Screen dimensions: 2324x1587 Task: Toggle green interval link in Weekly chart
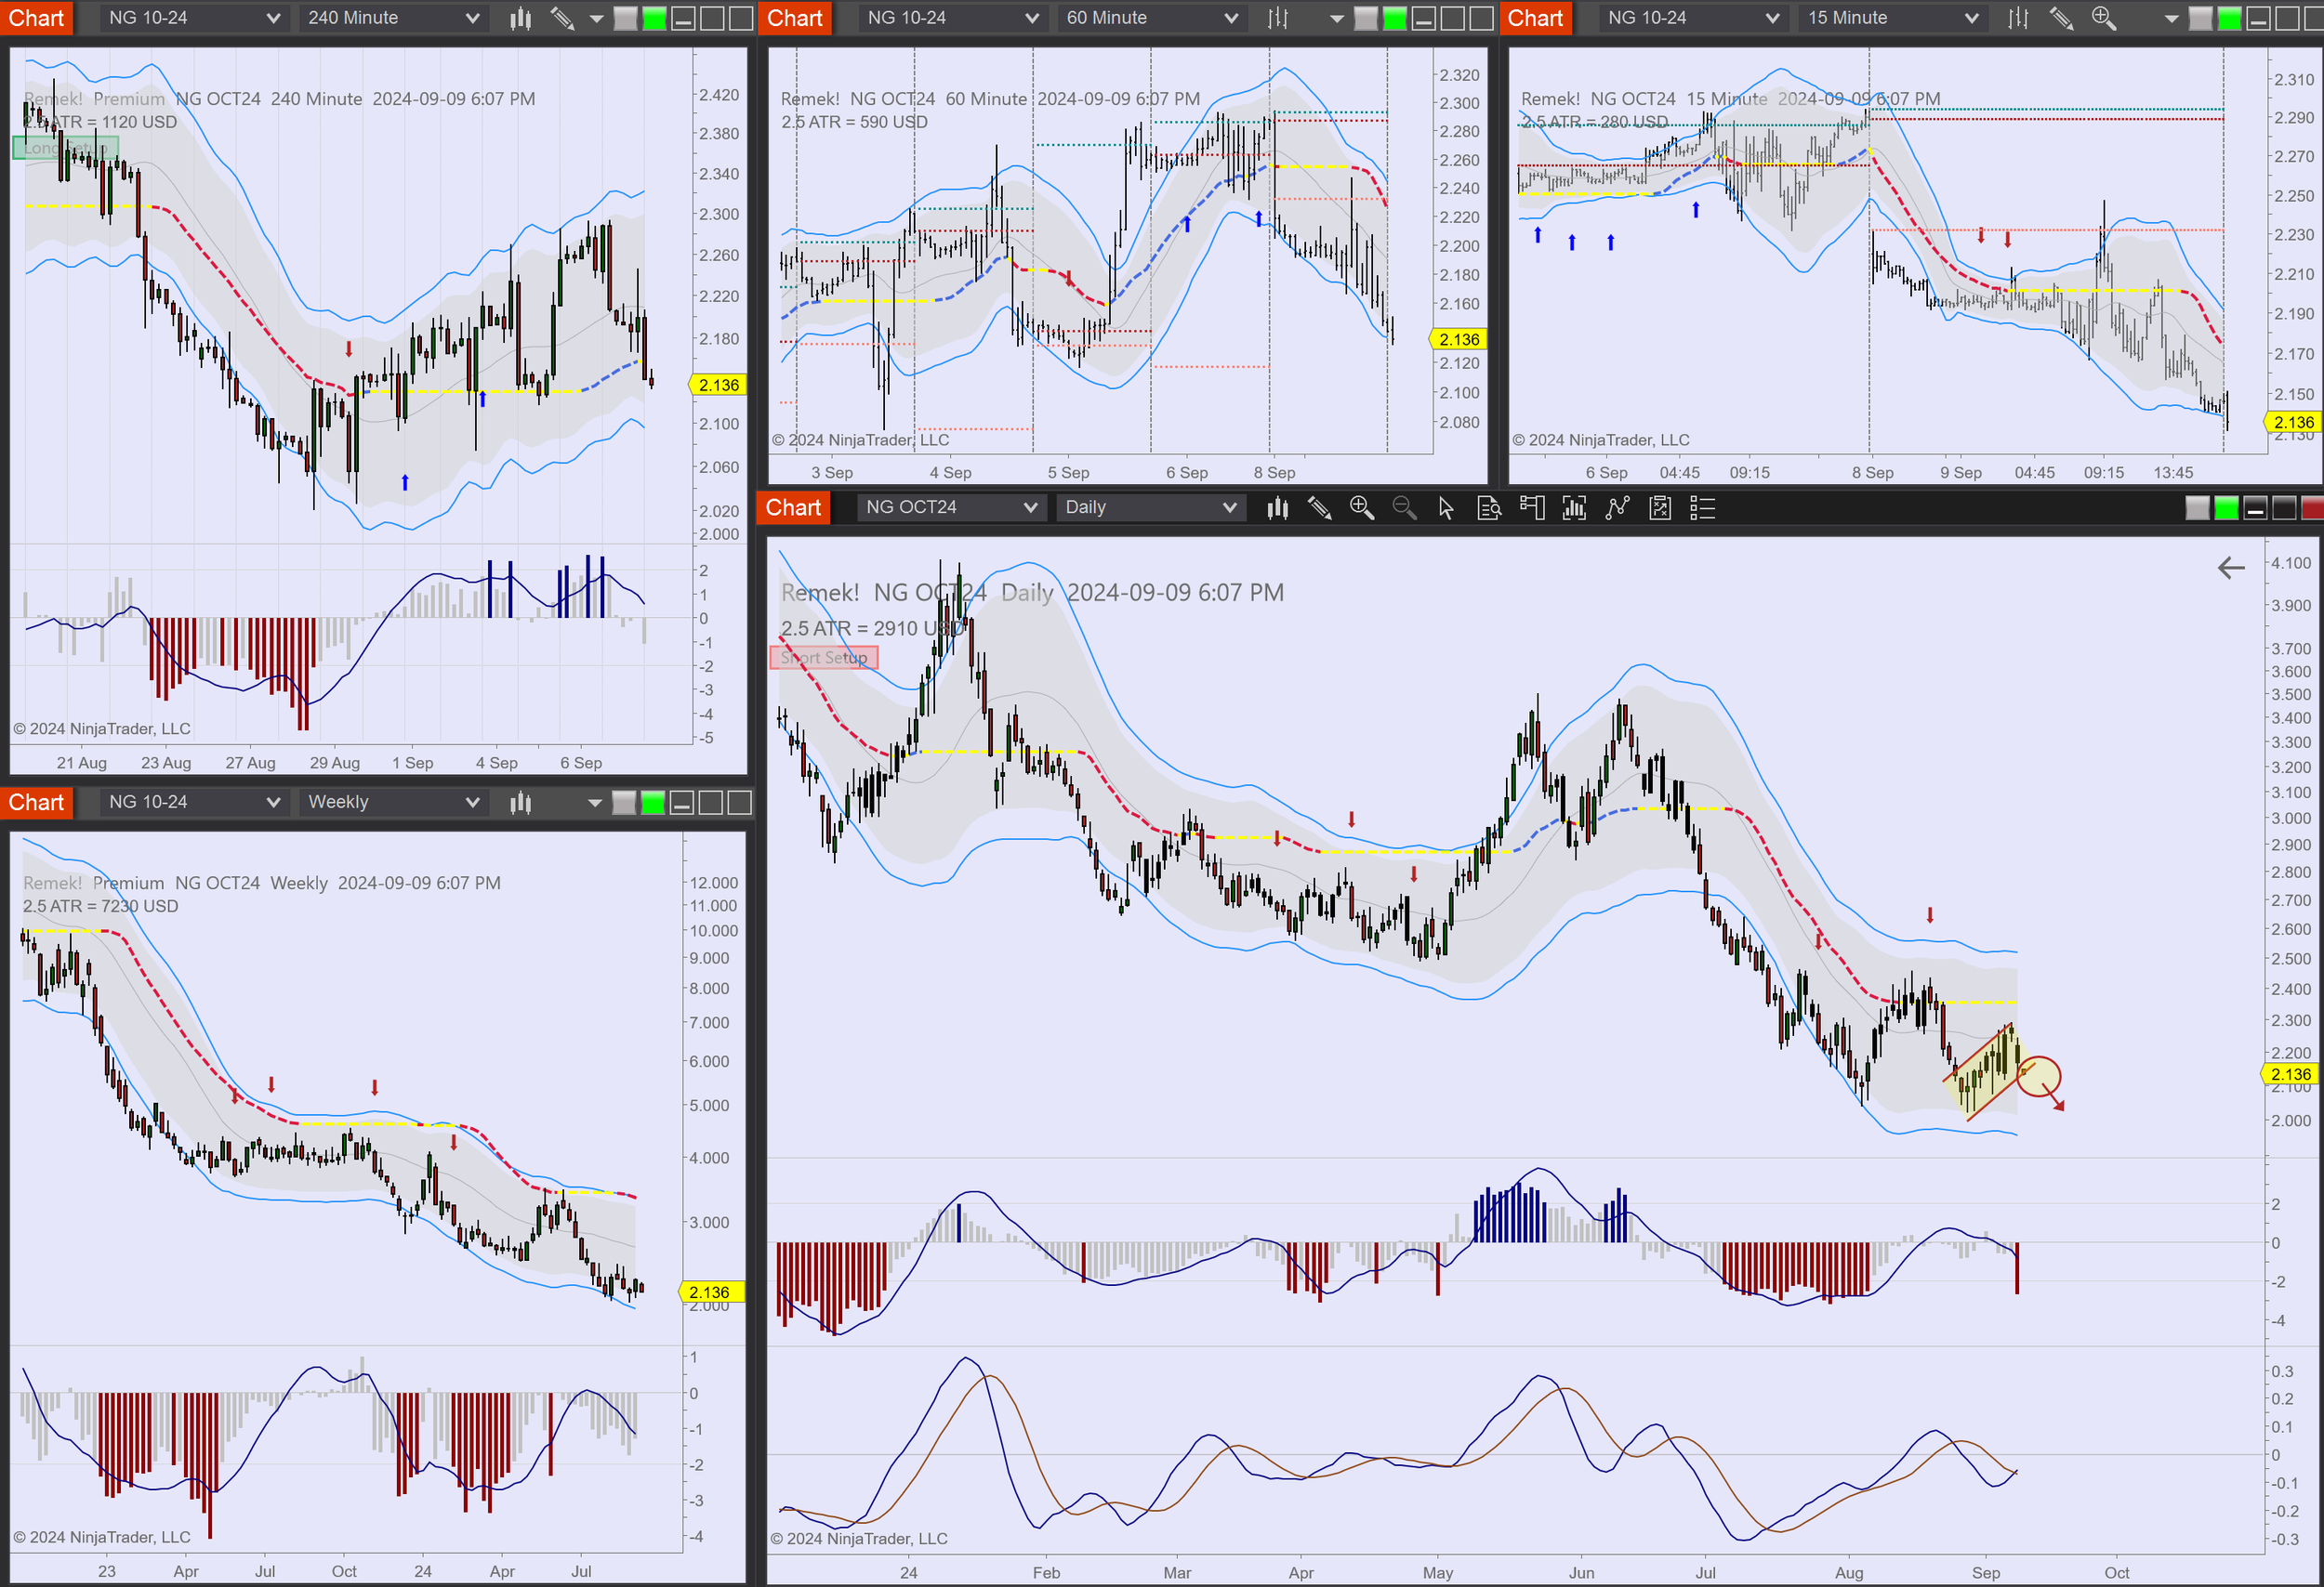pos(653,803)
